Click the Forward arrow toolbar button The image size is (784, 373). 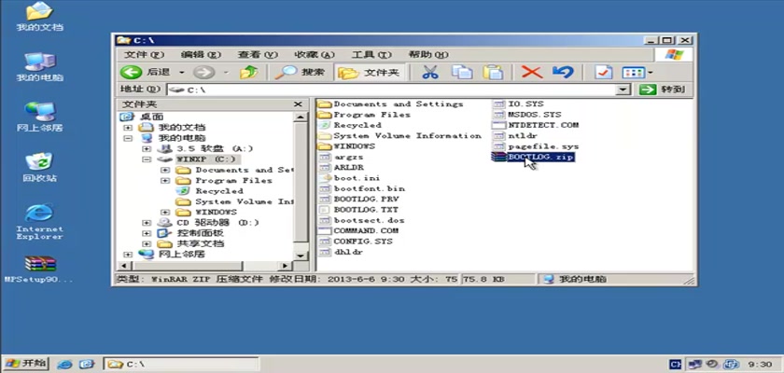point(204,73)
